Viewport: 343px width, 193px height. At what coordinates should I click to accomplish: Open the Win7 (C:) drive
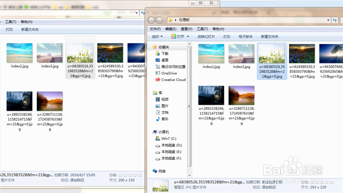click(166, 138)
